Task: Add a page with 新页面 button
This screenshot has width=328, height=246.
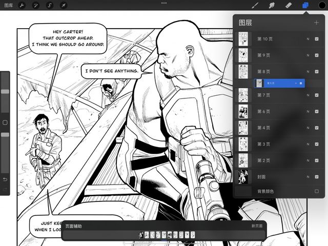Action: pos(257,226)
